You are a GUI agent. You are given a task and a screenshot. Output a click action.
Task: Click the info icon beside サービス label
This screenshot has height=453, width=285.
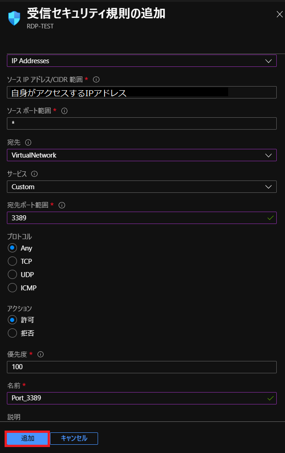pos(34,174)
